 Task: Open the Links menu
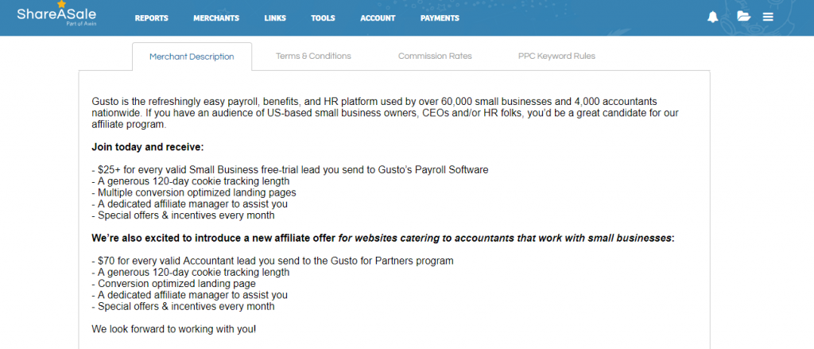click(275, 18)
